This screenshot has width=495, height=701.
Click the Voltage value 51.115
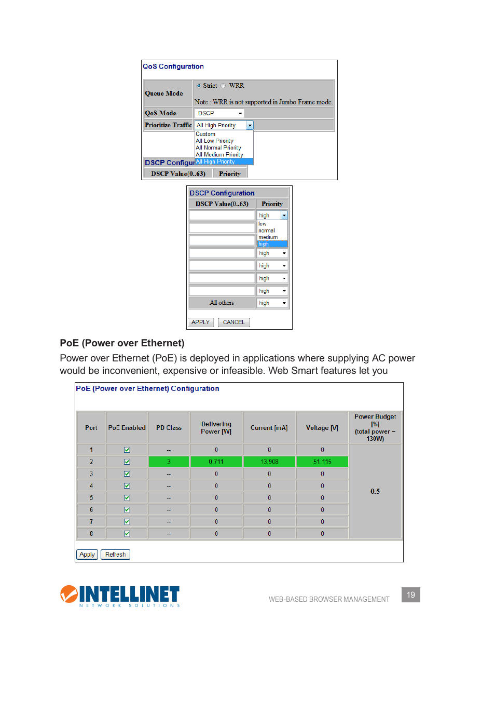point(322,462)
